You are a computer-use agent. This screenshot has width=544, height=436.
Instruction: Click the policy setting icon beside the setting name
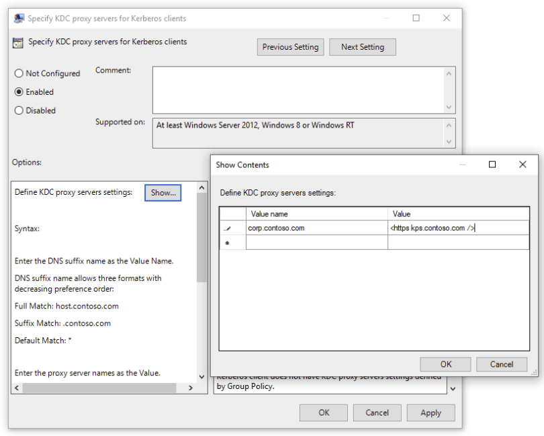pyautogui.click(x=17, y=42)
